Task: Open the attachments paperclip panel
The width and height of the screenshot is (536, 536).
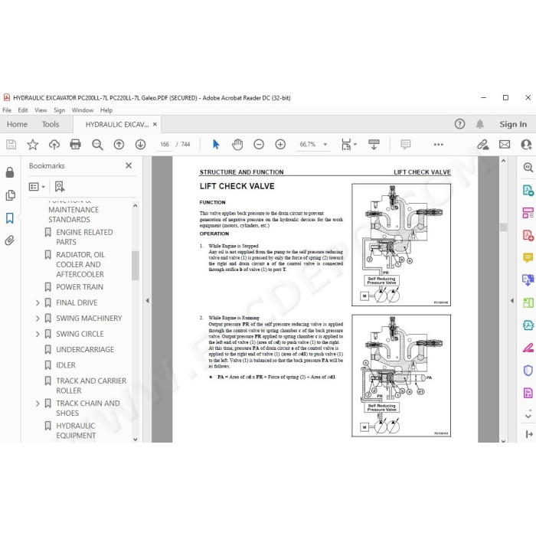Action: point(10,240)
